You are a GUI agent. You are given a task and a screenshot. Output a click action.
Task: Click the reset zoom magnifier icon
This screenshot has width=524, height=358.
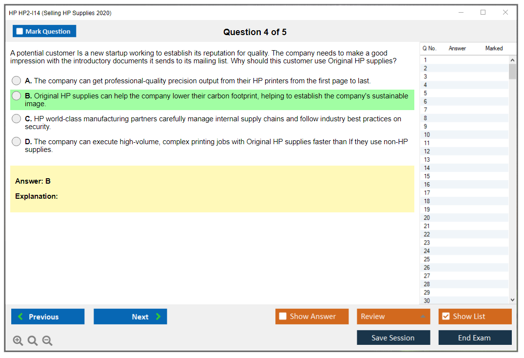click(33, 341)
